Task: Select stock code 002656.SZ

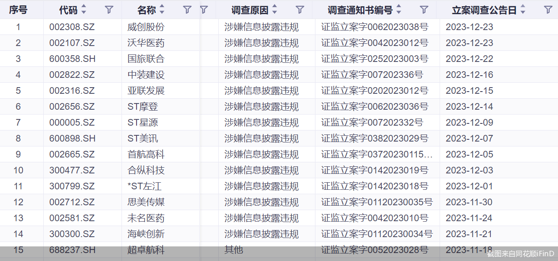Action: click(72, 107)
